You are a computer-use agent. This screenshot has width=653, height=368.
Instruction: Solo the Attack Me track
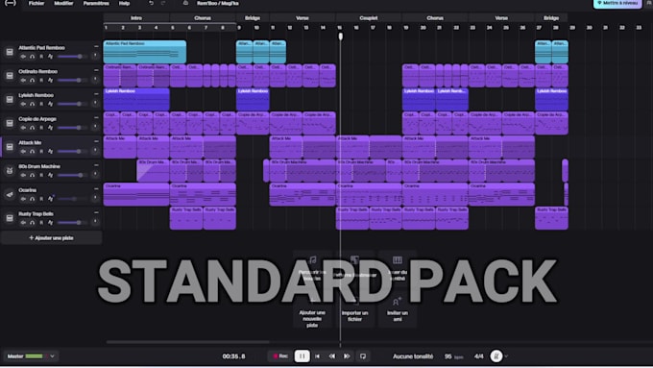33,151
